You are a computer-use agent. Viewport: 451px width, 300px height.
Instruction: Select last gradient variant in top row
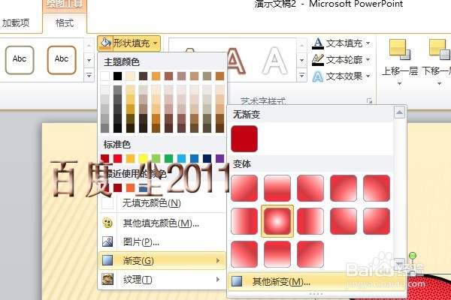tap(377, 188)
